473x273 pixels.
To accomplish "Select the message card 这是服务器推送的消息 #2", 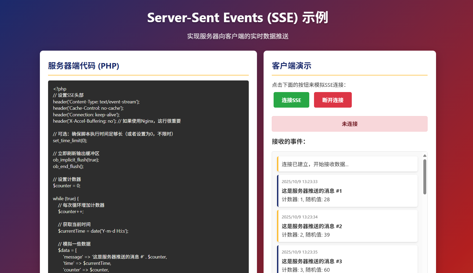I will (347, 226).
